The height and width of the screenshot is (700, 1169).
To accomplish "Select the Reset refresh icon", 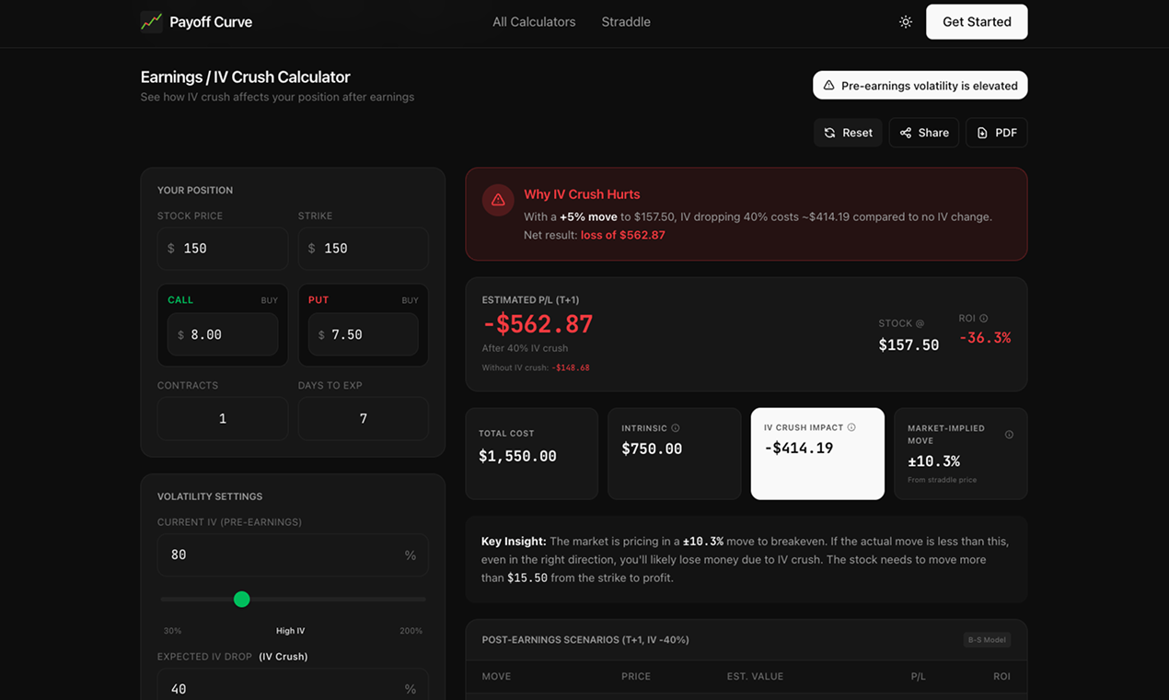I will [x=828, y=132].
